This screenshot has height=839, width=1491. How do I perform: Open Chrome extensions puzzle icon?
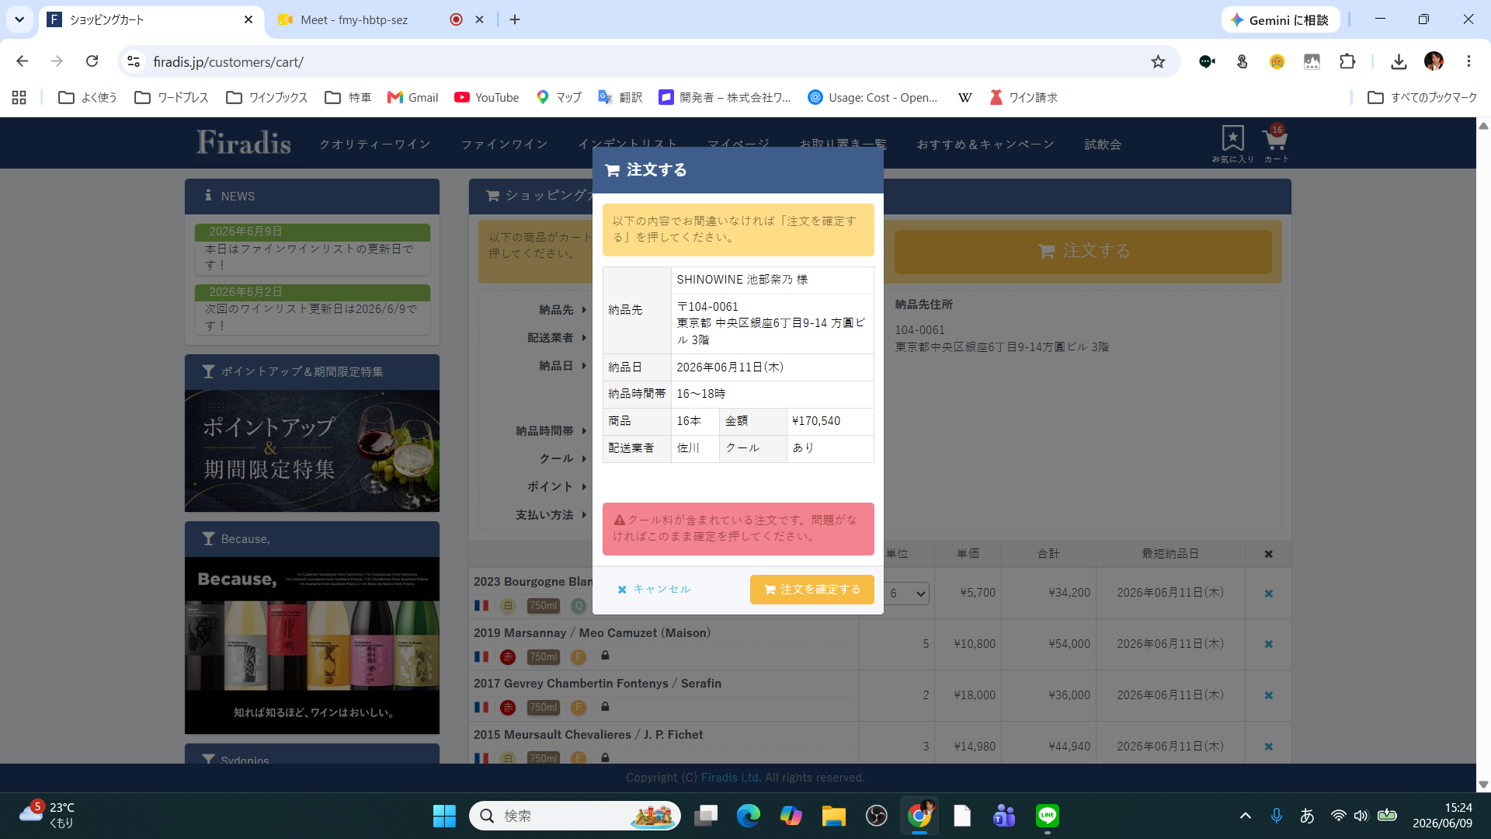1347,61
